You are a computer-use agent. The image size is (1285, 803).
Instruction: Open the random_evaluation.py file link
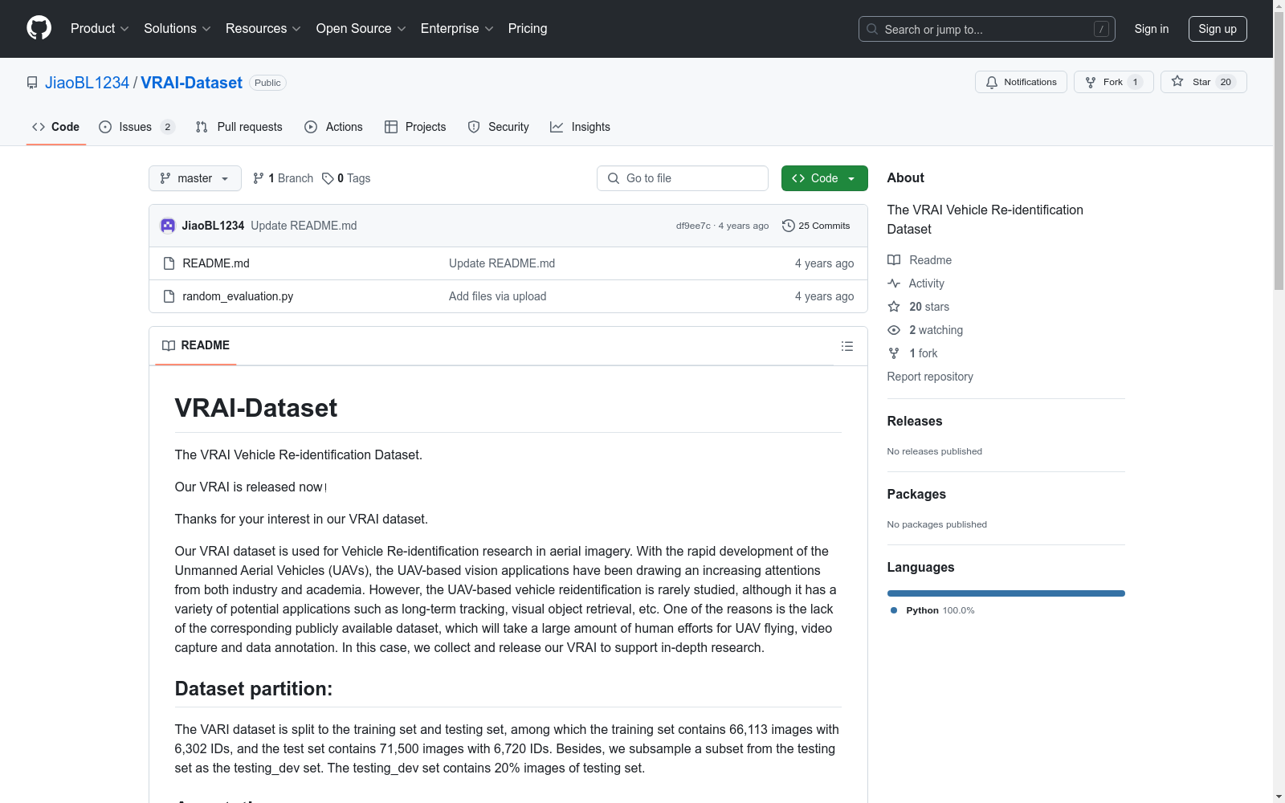click(x=238, y=296)
